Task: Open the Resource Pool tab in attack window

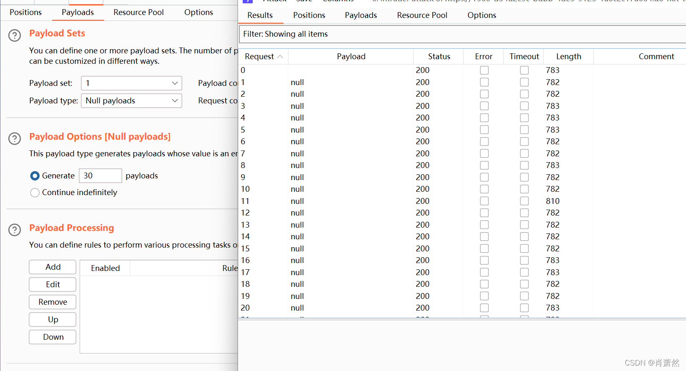Action: pyautogui.click(x=422, y=15)
